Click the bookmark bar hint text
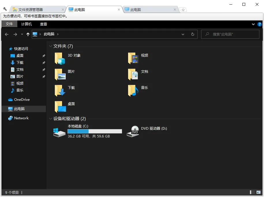 [x=35, y=16]
